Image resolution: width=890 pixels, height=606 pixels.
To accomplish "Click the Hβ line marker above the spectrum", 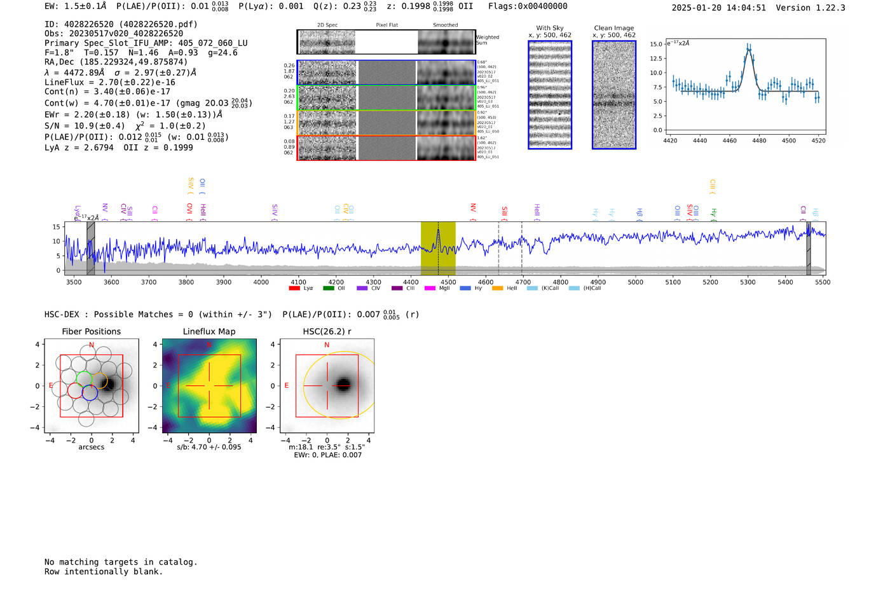I will (x=640, y=214).
